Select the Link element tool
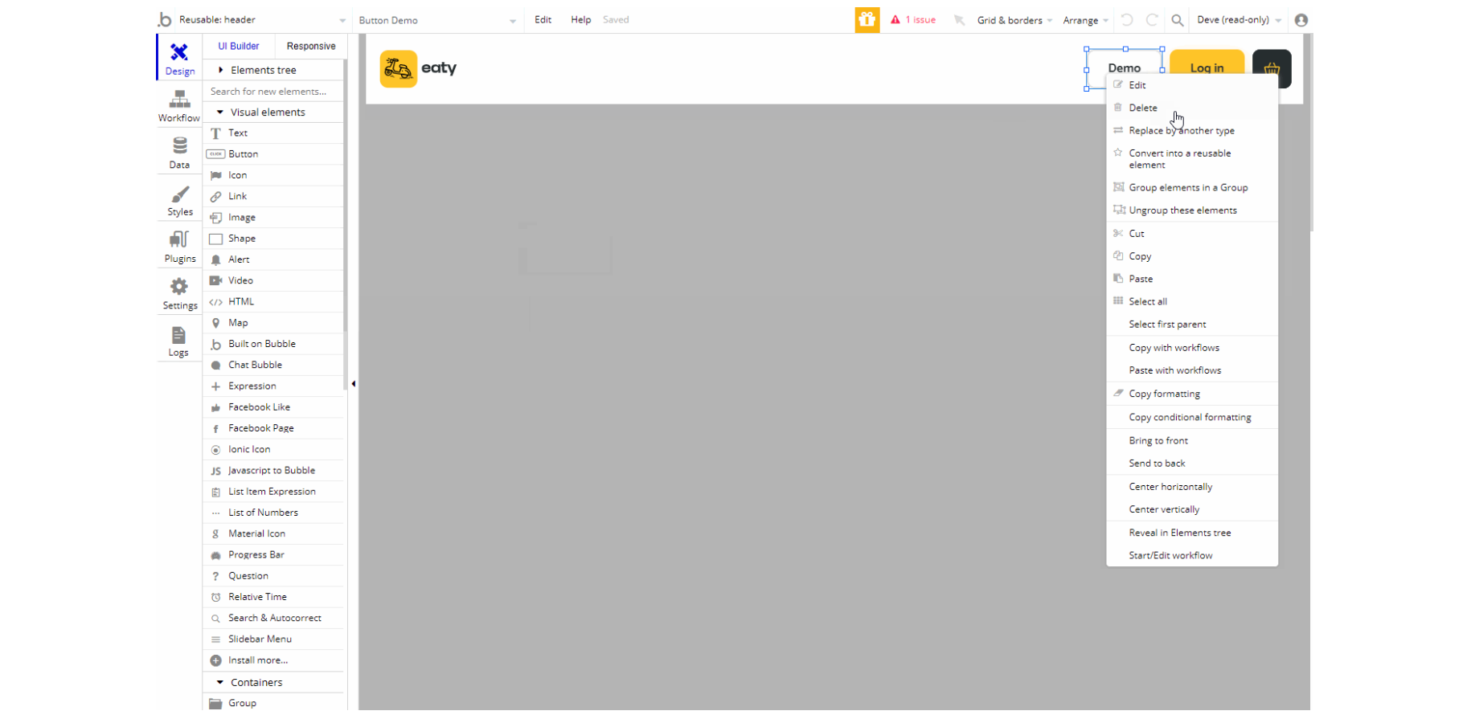 [273, 196]
